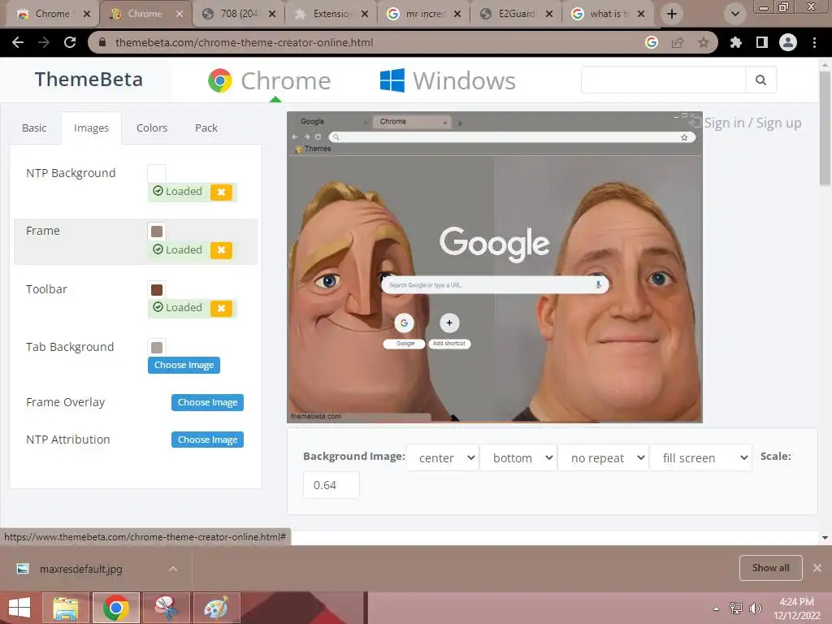Open the NTP Background color swatch
The image size is (832, 624).
click(157, 174)
